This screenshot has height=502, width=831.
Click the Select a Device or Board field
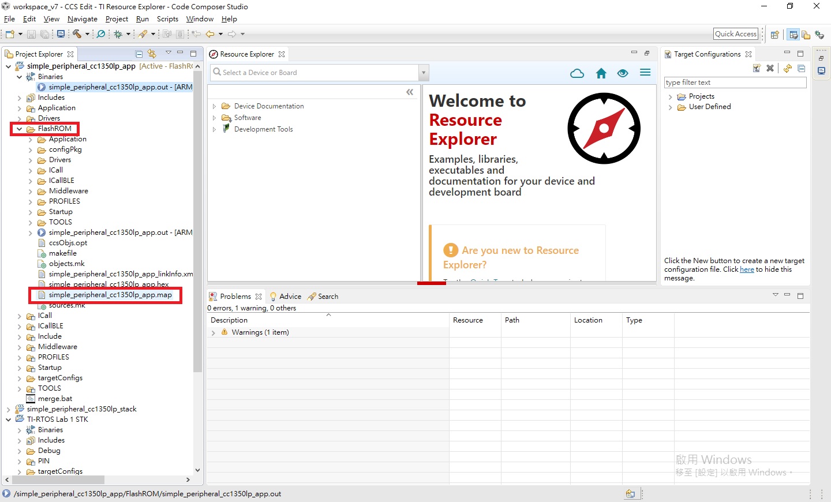click(313, 73)
